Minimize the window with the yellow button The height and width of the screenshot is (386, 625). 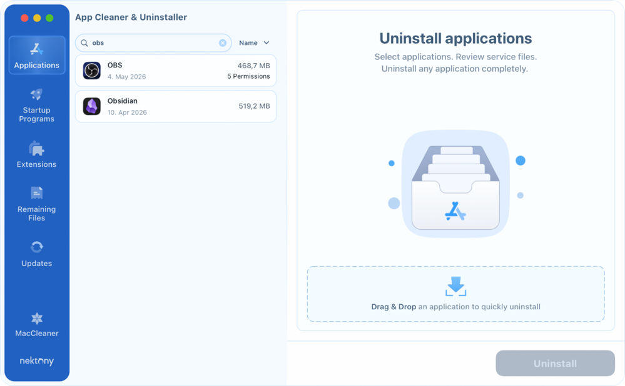[x=37, y=18]
